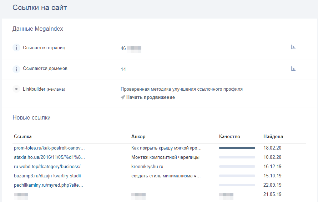
Task: Open prom-toles.ru link in new links table
Action: pos(49,148)
